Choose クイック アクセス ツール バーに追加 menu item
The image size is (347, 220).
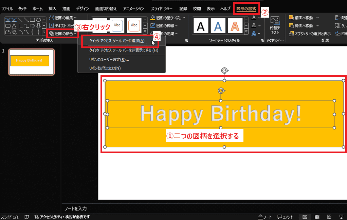point(116,41)
